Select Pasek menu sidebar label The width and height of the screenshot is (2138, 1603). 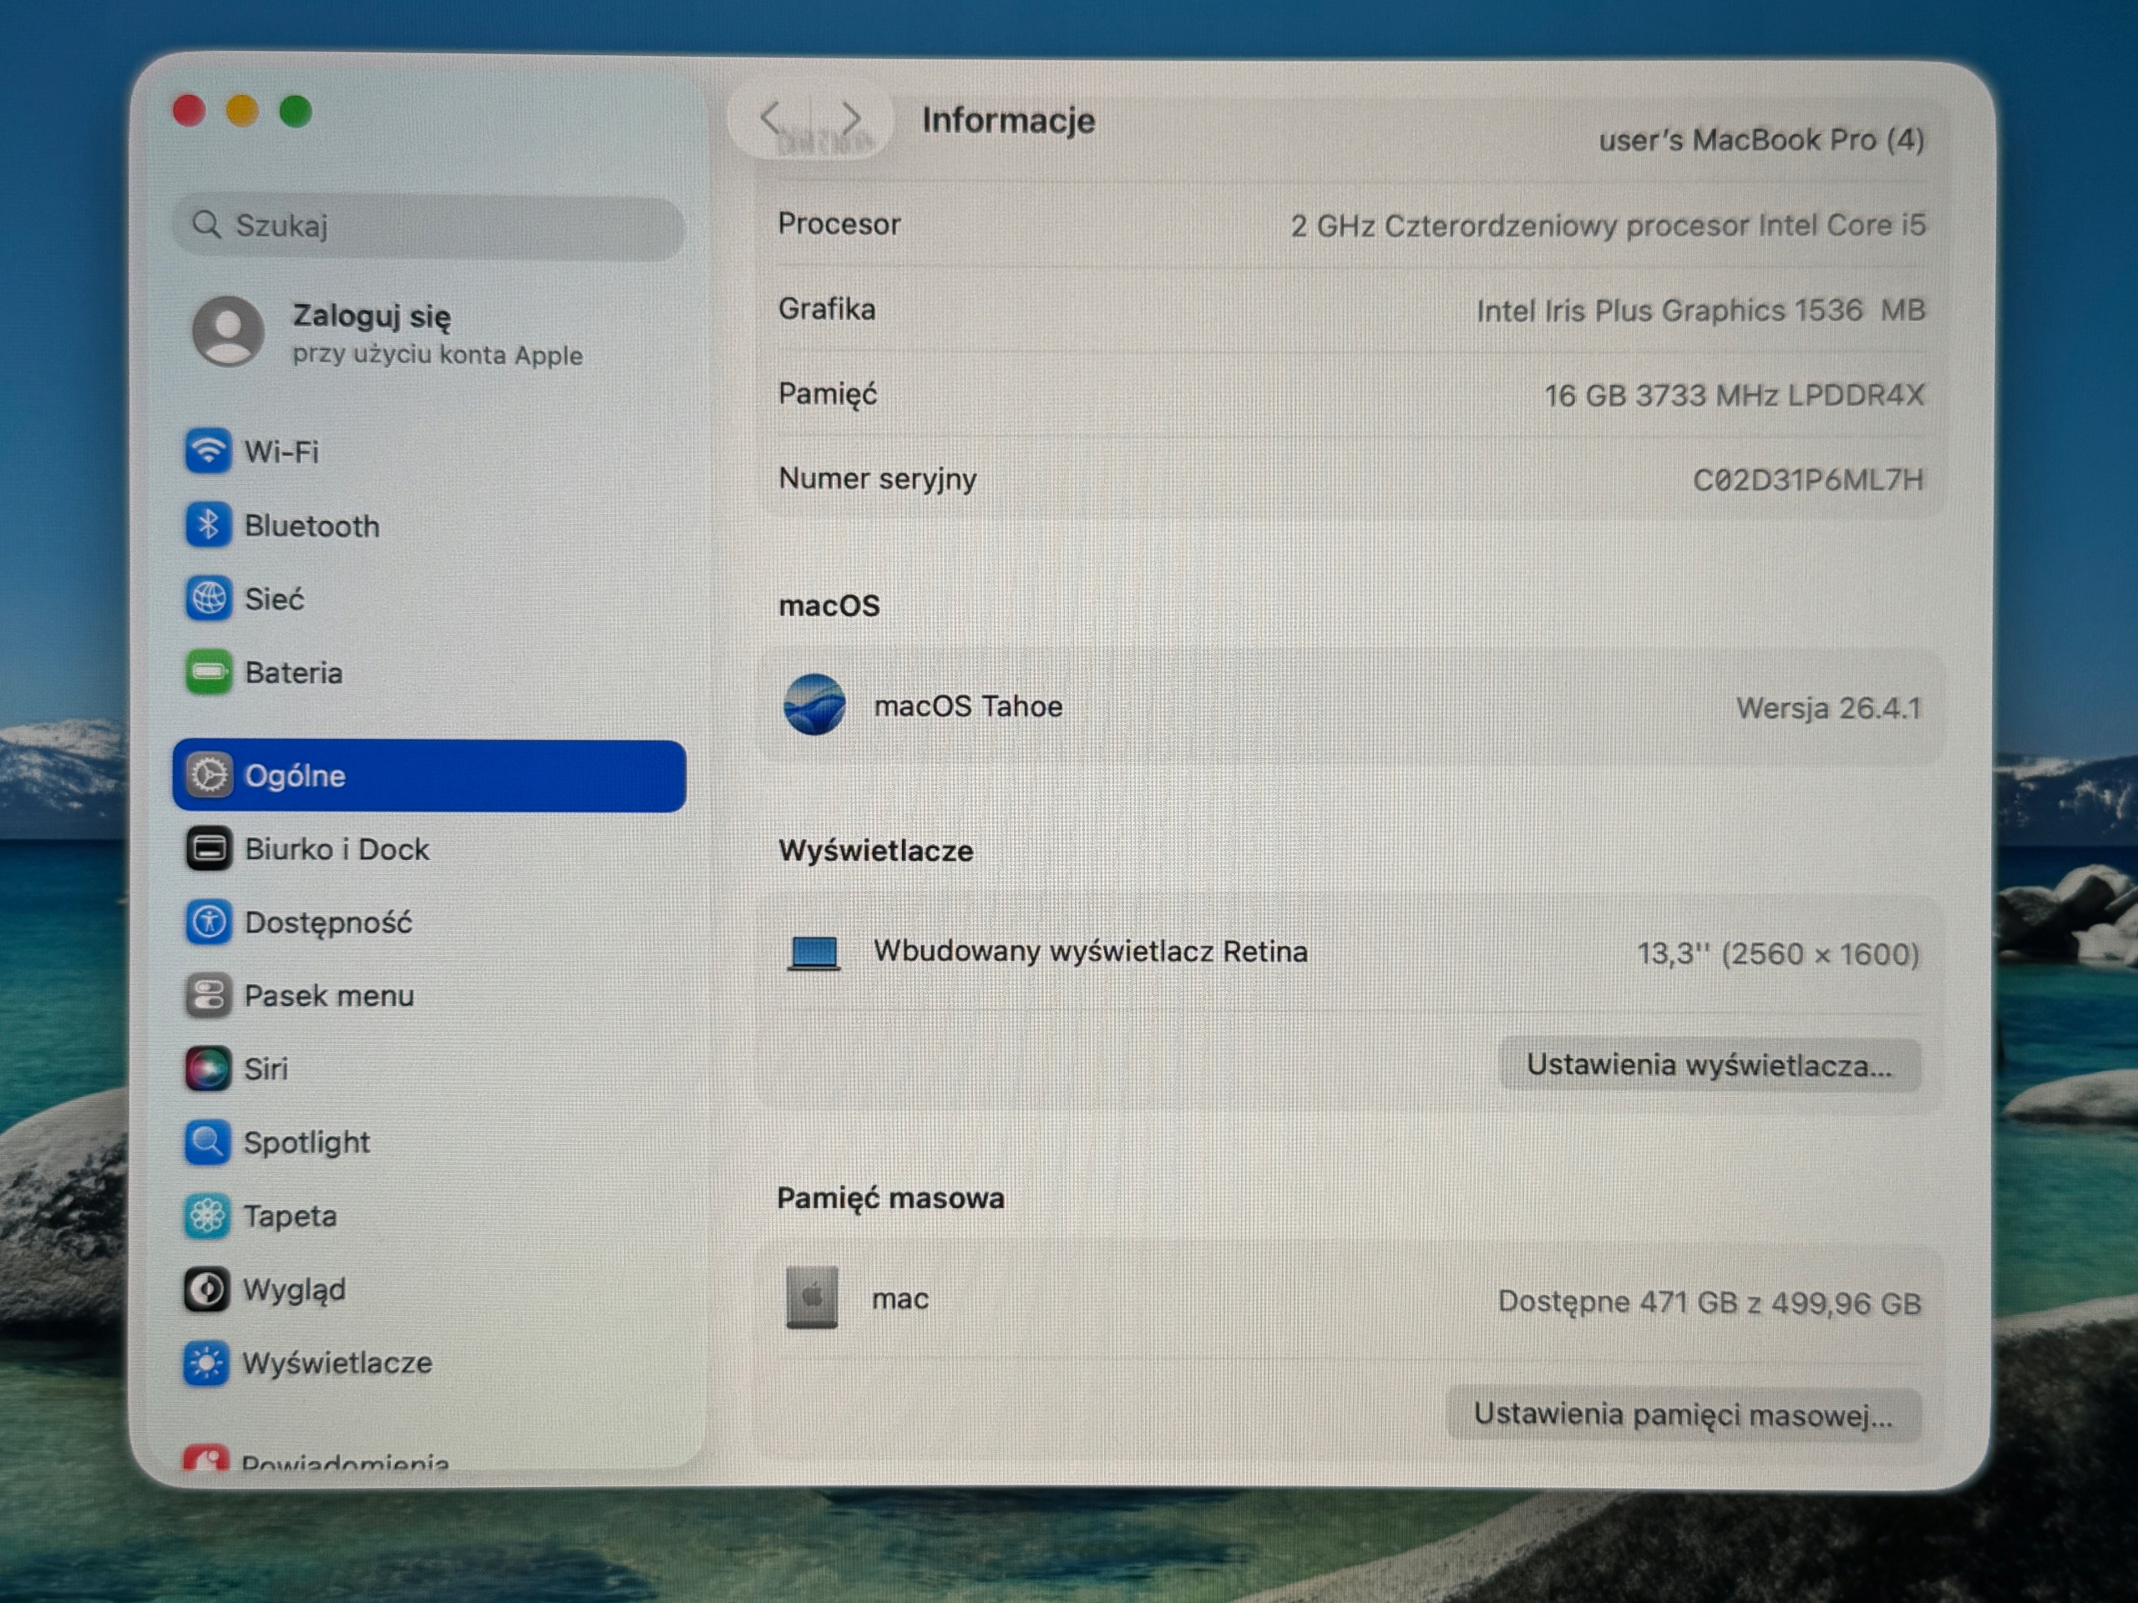pos(328,995)
